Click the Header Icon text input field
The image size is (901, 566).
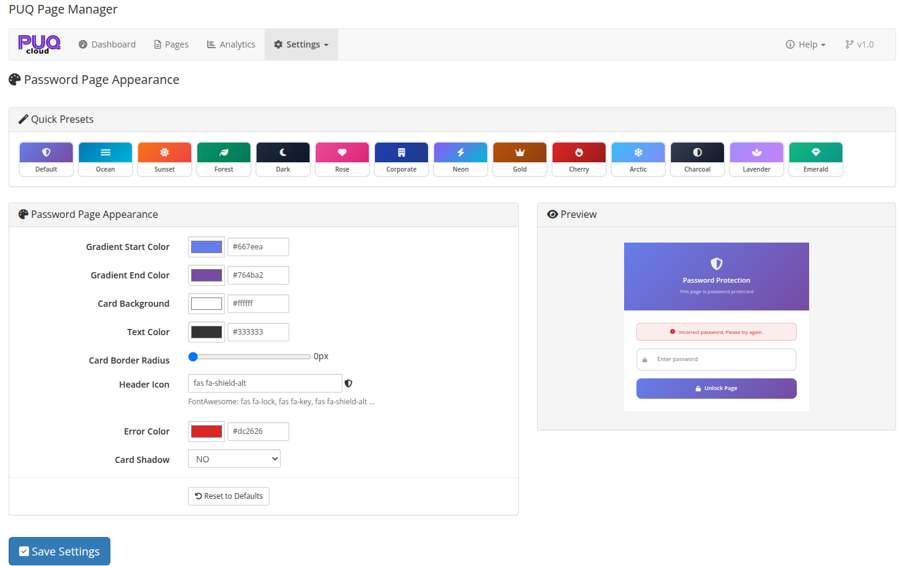click(265, 383)
